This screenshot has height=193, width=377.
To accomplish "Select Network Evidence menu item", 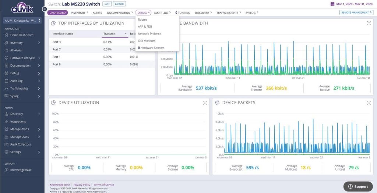I will coord(149,33).
